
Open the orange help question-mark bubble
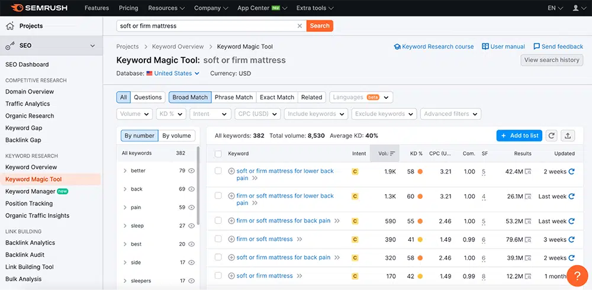click(x=577, y=276)
